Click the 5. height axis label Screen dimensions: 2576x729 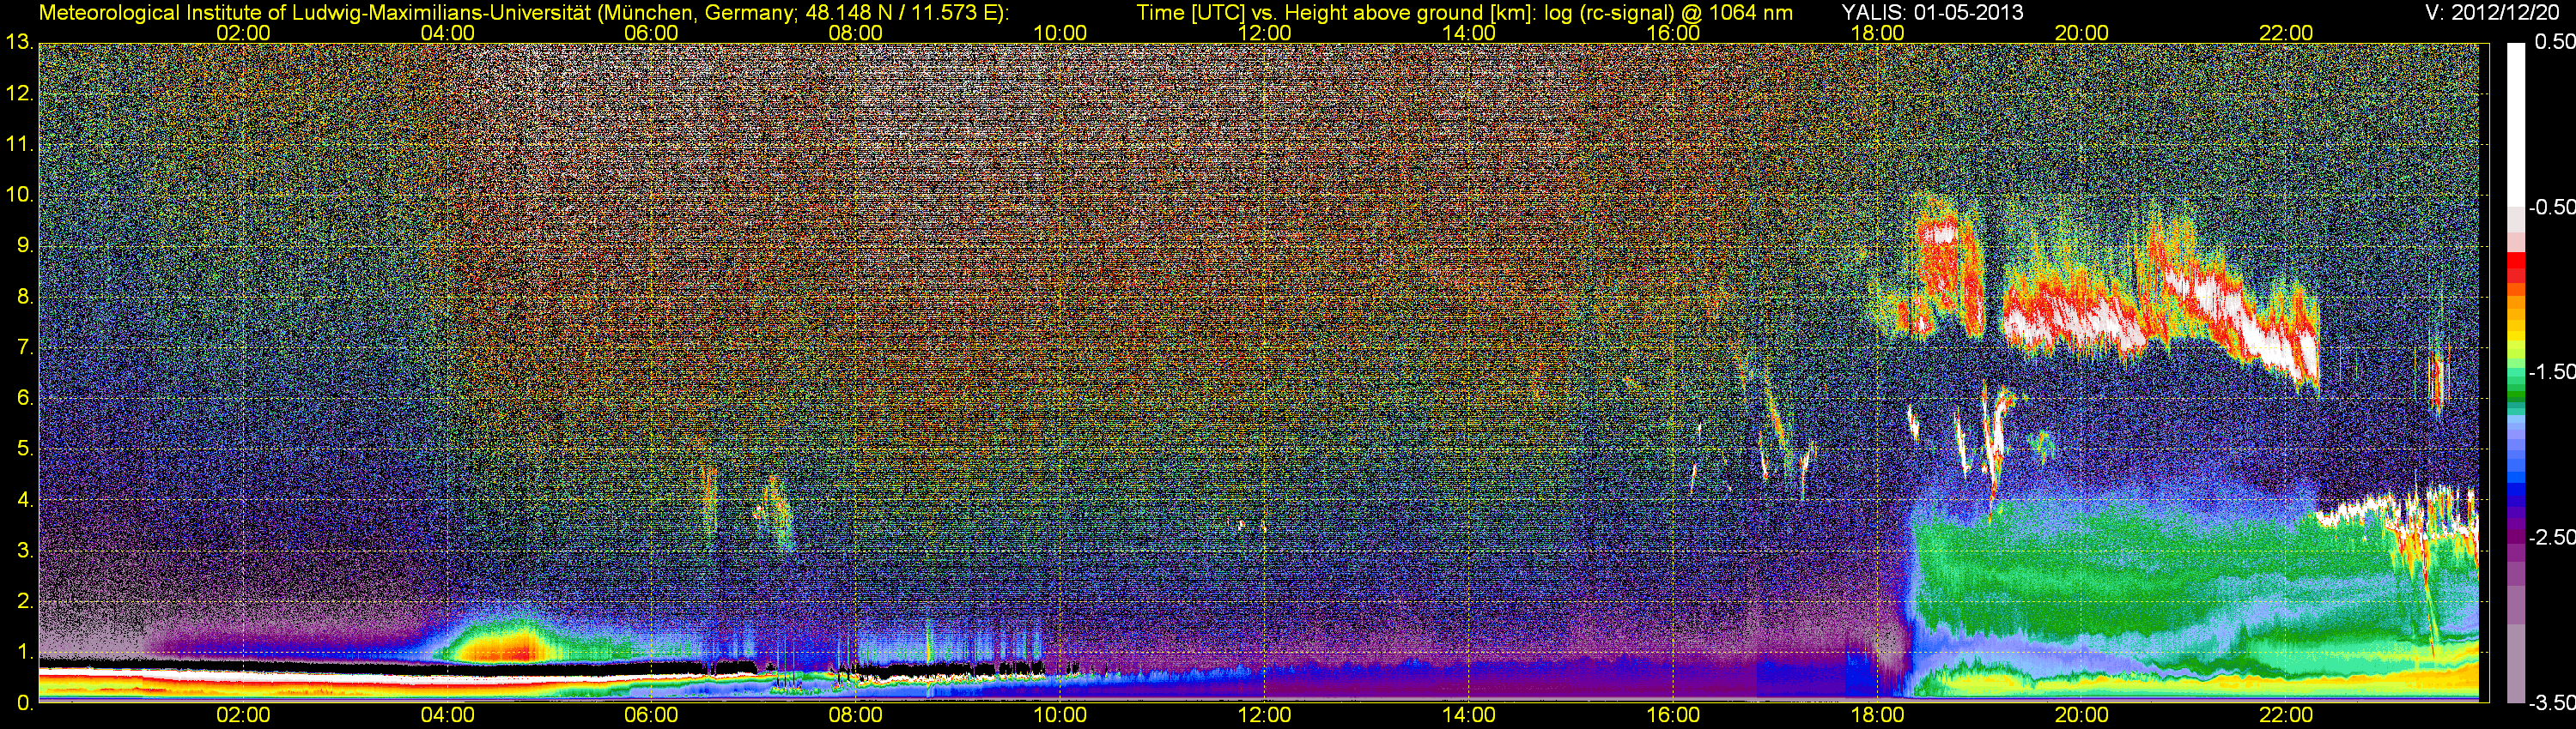(25, 449)
